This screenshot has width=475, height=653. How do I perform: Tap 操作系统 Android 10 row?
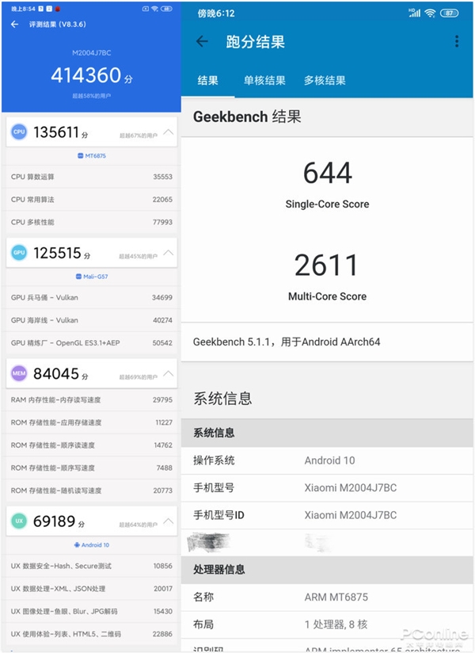(327, 460)
